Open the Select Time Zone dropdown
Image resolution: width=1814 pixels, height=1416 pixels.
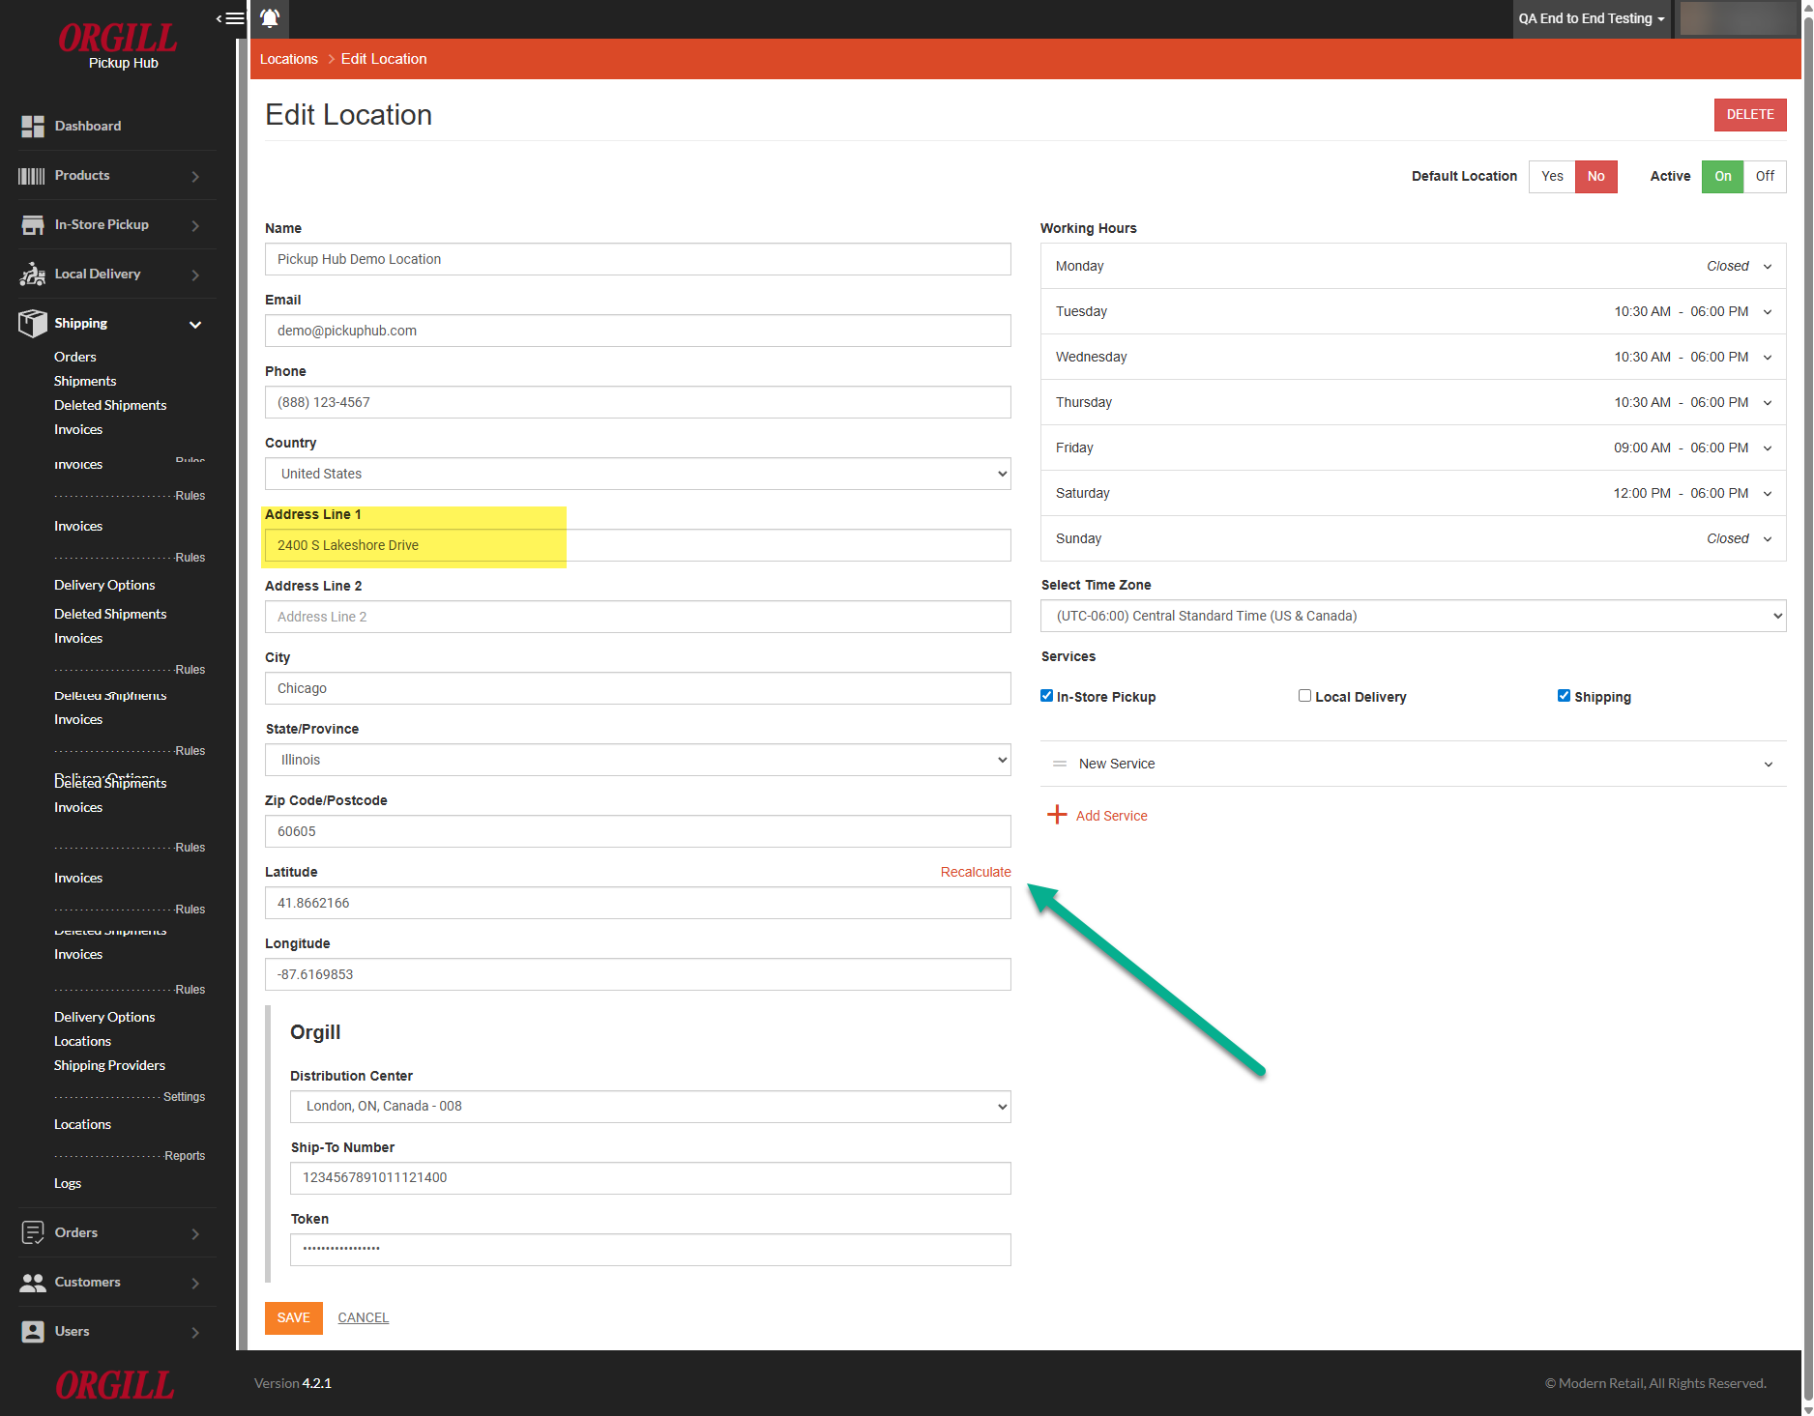pyautogui.click(x=1414, y=616)
